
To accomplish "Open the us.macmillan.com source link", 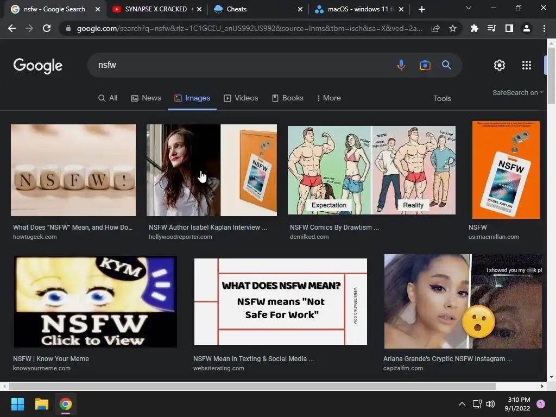I will pos(494,237).
